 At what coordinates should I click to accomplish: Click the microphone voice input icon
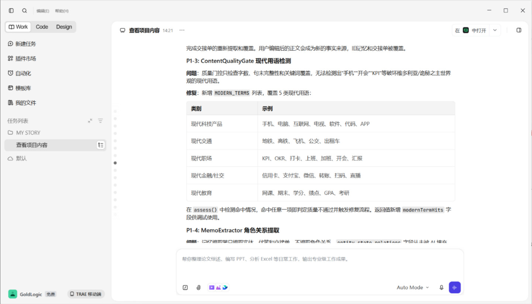point(441,287)
